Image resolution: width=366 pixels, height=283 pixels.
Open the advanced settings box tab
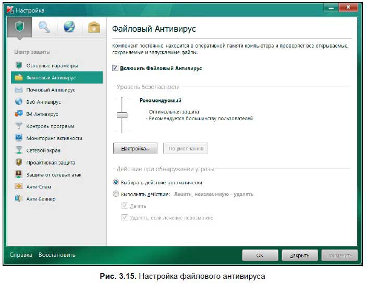coord(94,27)
